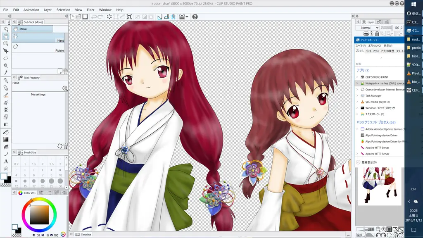423x238 pixels.
Task: Select the Layer palette tab
Action: point(368,22)
